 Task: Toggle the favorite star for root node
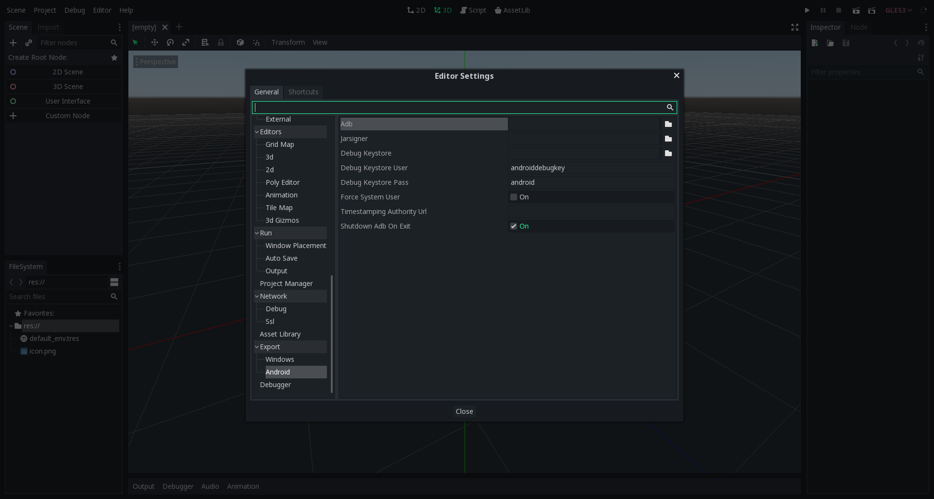tap(114, 57)
